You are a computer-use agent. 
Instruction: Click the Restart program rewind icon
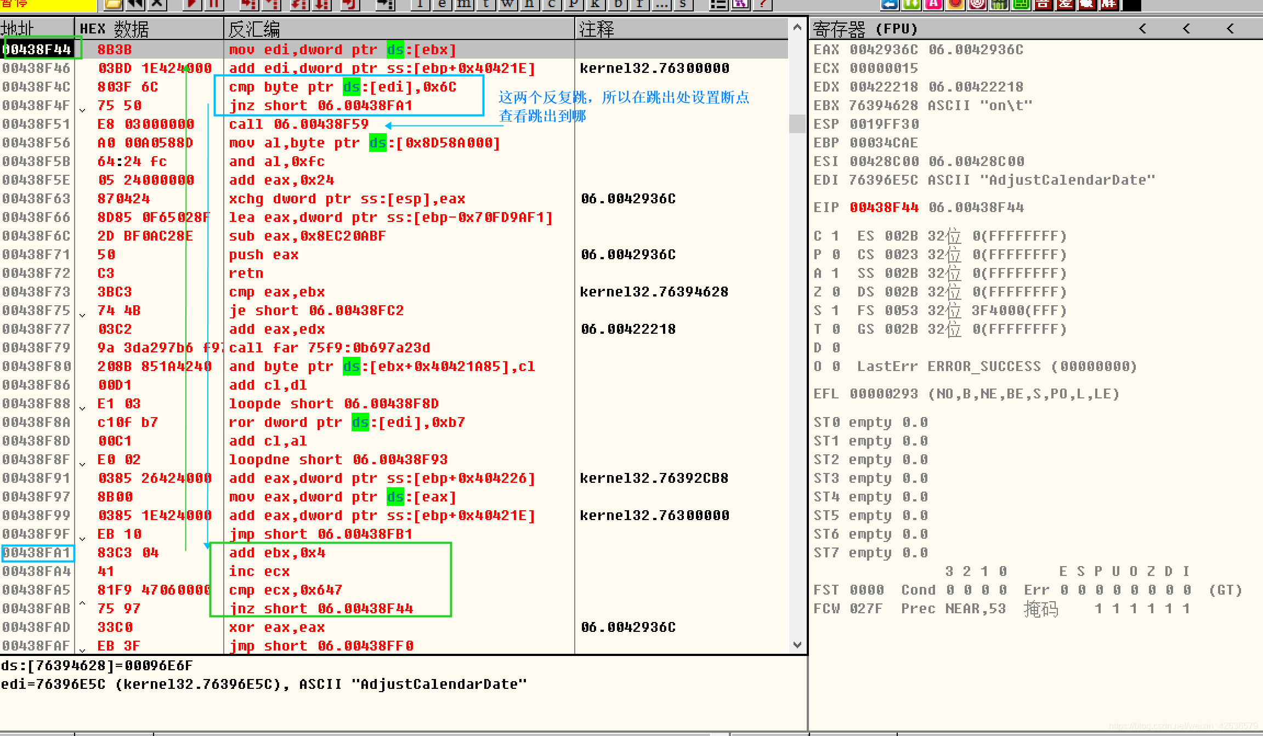(135, 4)
